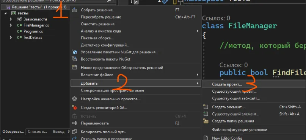Switch to the Список о... tab
Viewport: 306px width, 140px height.
point(37,132)
